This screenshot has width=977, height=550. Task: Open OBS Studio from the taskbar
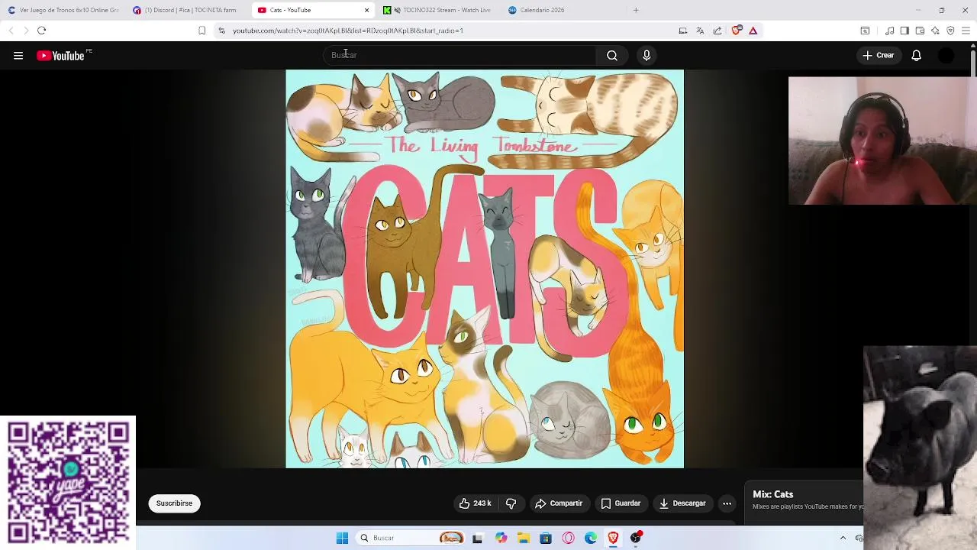(636, 538)
